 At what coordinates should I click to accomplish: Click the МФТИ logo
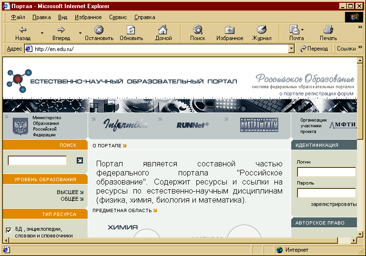[343, 125]
